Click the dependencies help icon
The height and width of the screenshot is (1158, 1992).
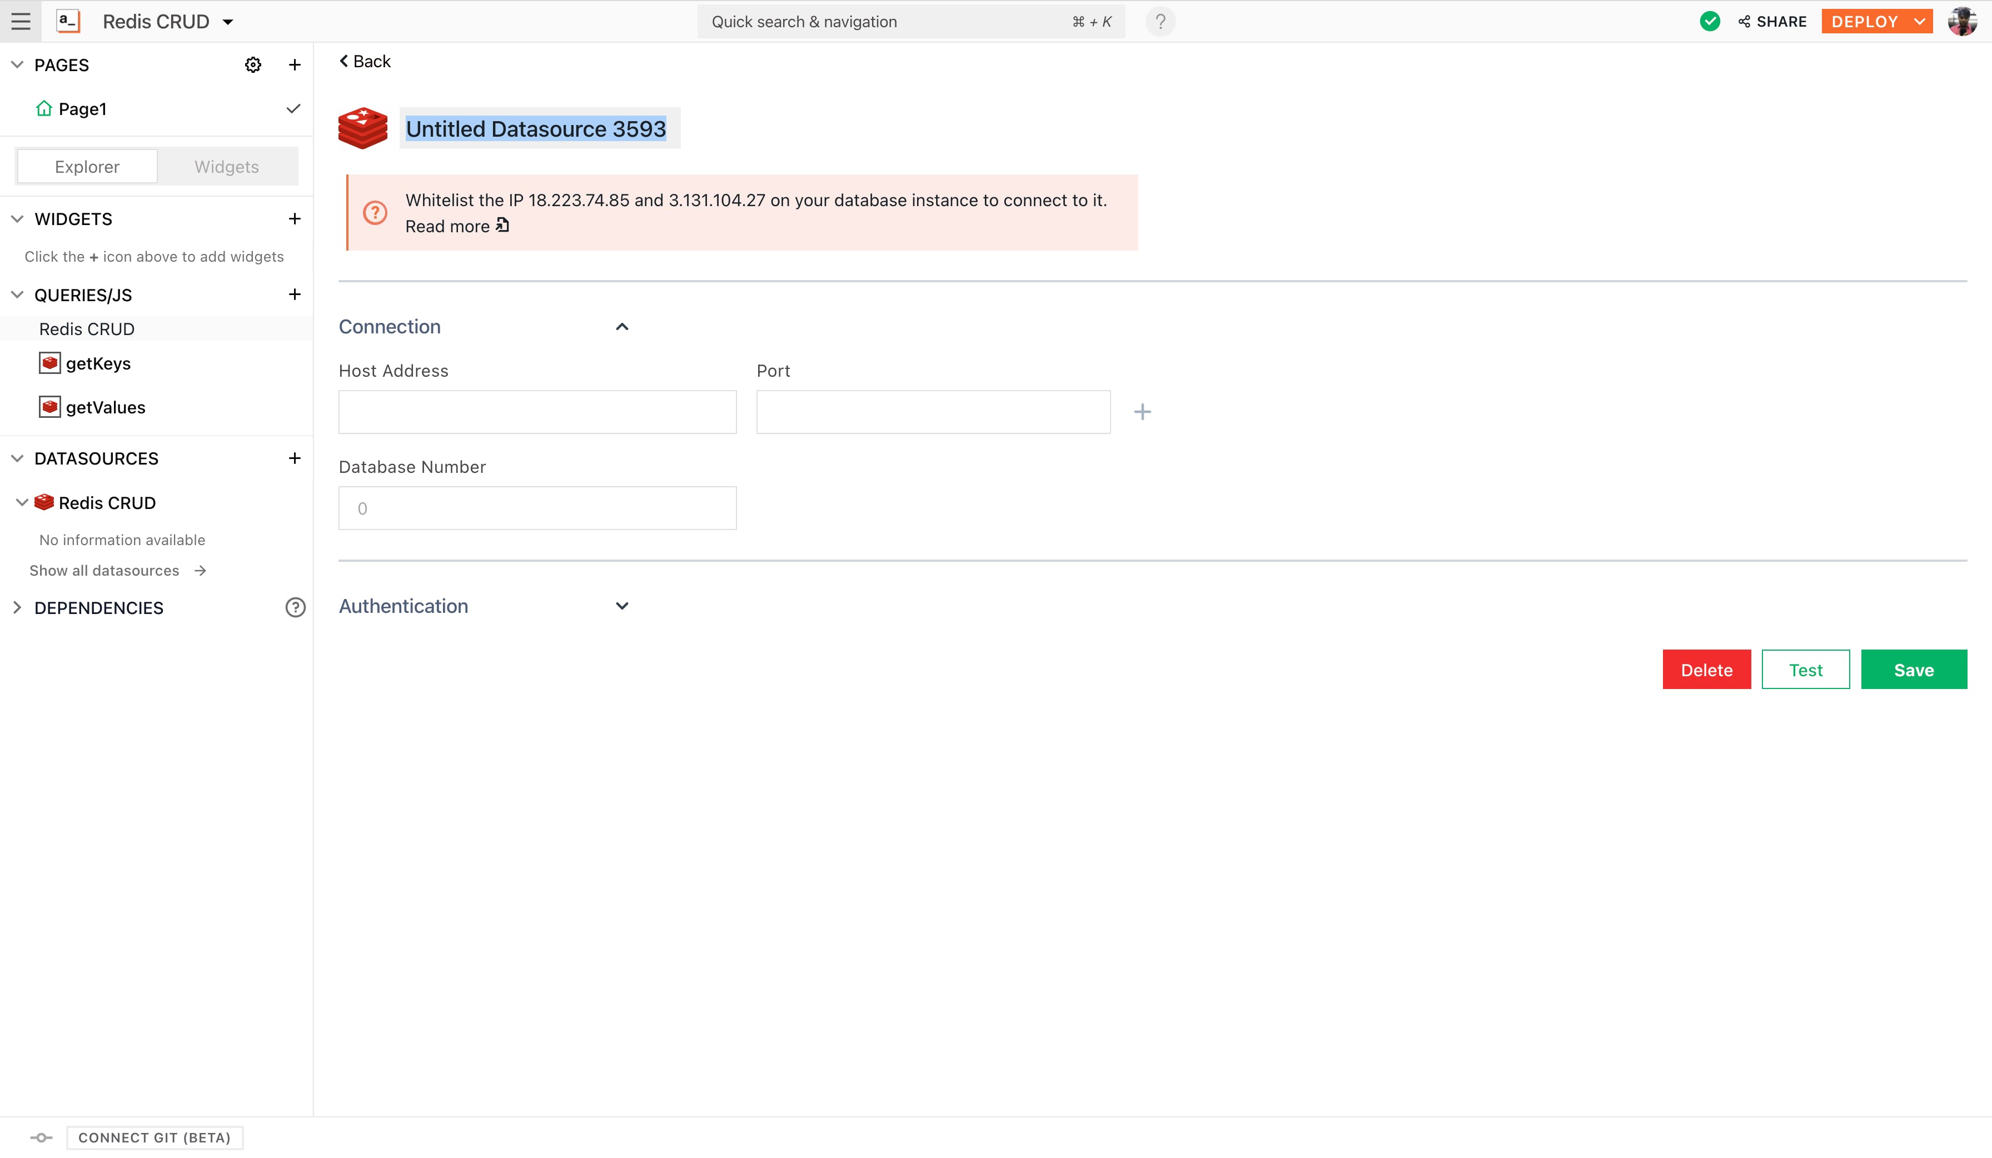tap(295, 607)
